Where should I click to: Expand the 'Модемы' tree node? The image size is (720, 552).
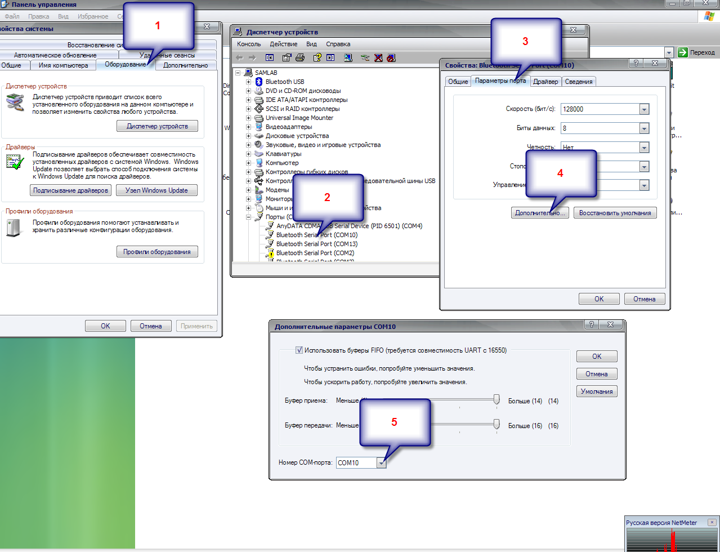point(248,190)
